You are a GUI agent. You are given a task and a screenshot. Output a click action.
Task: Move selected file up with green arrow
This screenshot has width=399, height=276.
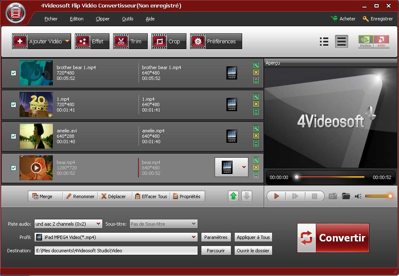233,196
